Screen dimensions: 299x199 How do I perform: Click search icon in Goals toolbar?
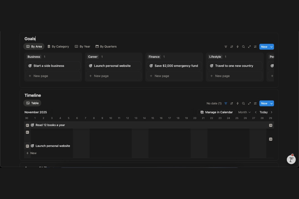tap(243, 47)
